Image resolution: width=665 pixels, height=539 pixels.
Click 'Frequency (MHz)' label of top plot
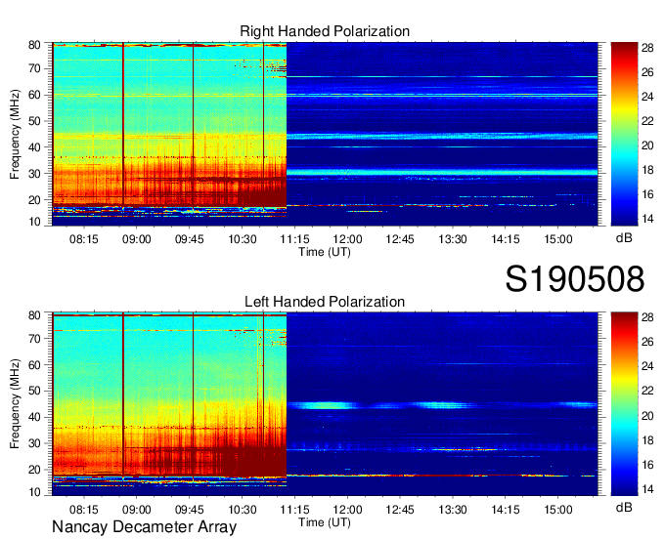coord(15,134)
